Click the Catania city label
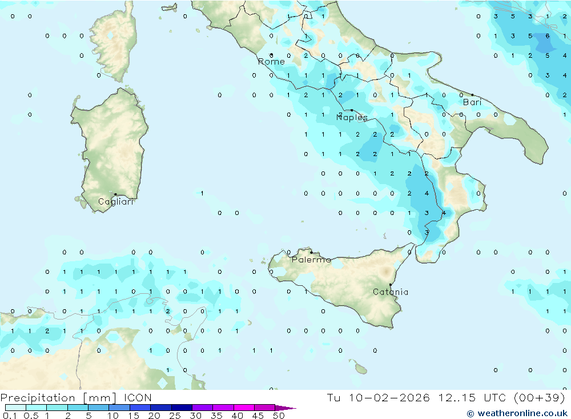The image size is (571, 419). coord(391,292)
